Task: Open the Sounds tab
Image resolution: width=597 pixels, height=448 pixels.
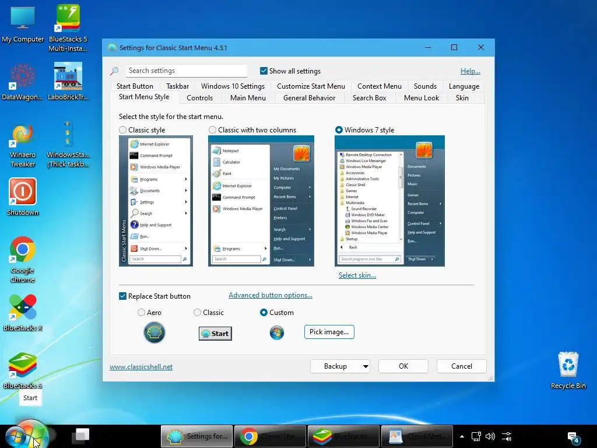Action: [x=425, y=86]
